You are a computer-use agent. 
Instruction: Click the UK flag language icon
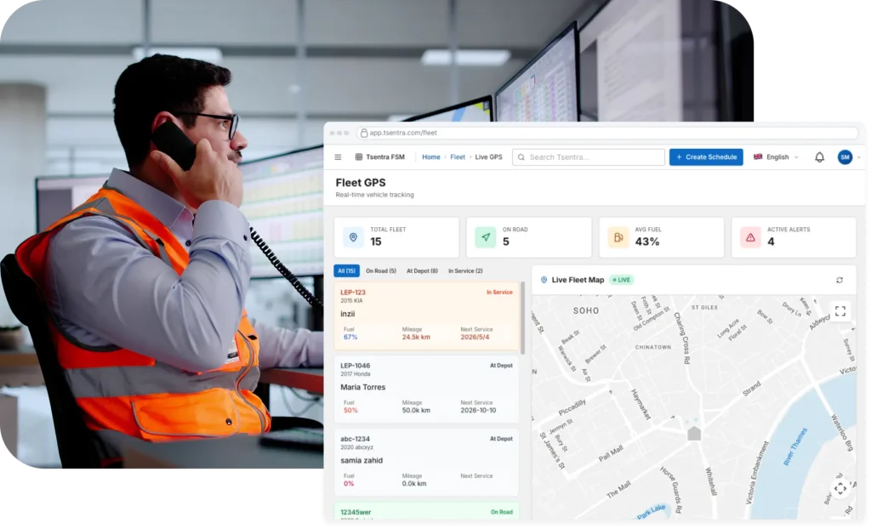point(758,157)
